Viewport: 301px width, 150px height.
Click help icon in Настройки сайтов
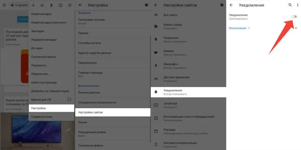(x=222, y=5)
